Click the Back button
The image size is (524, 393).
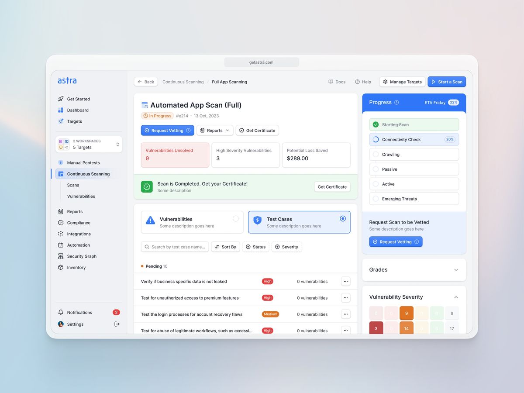point(146,82)
